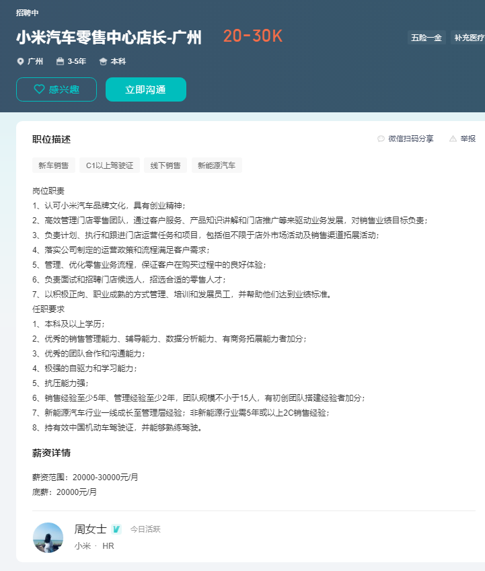Click the 本科 education text

118,61
